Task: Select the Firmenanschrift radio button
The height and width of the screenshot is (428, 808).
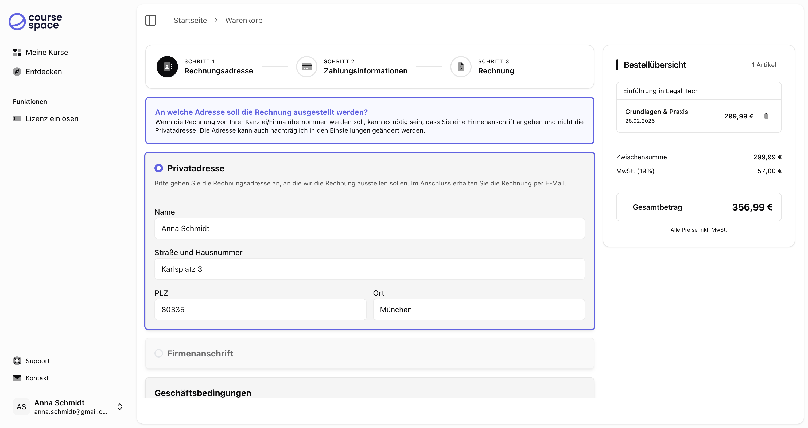Action: click(x=159, y=353)
